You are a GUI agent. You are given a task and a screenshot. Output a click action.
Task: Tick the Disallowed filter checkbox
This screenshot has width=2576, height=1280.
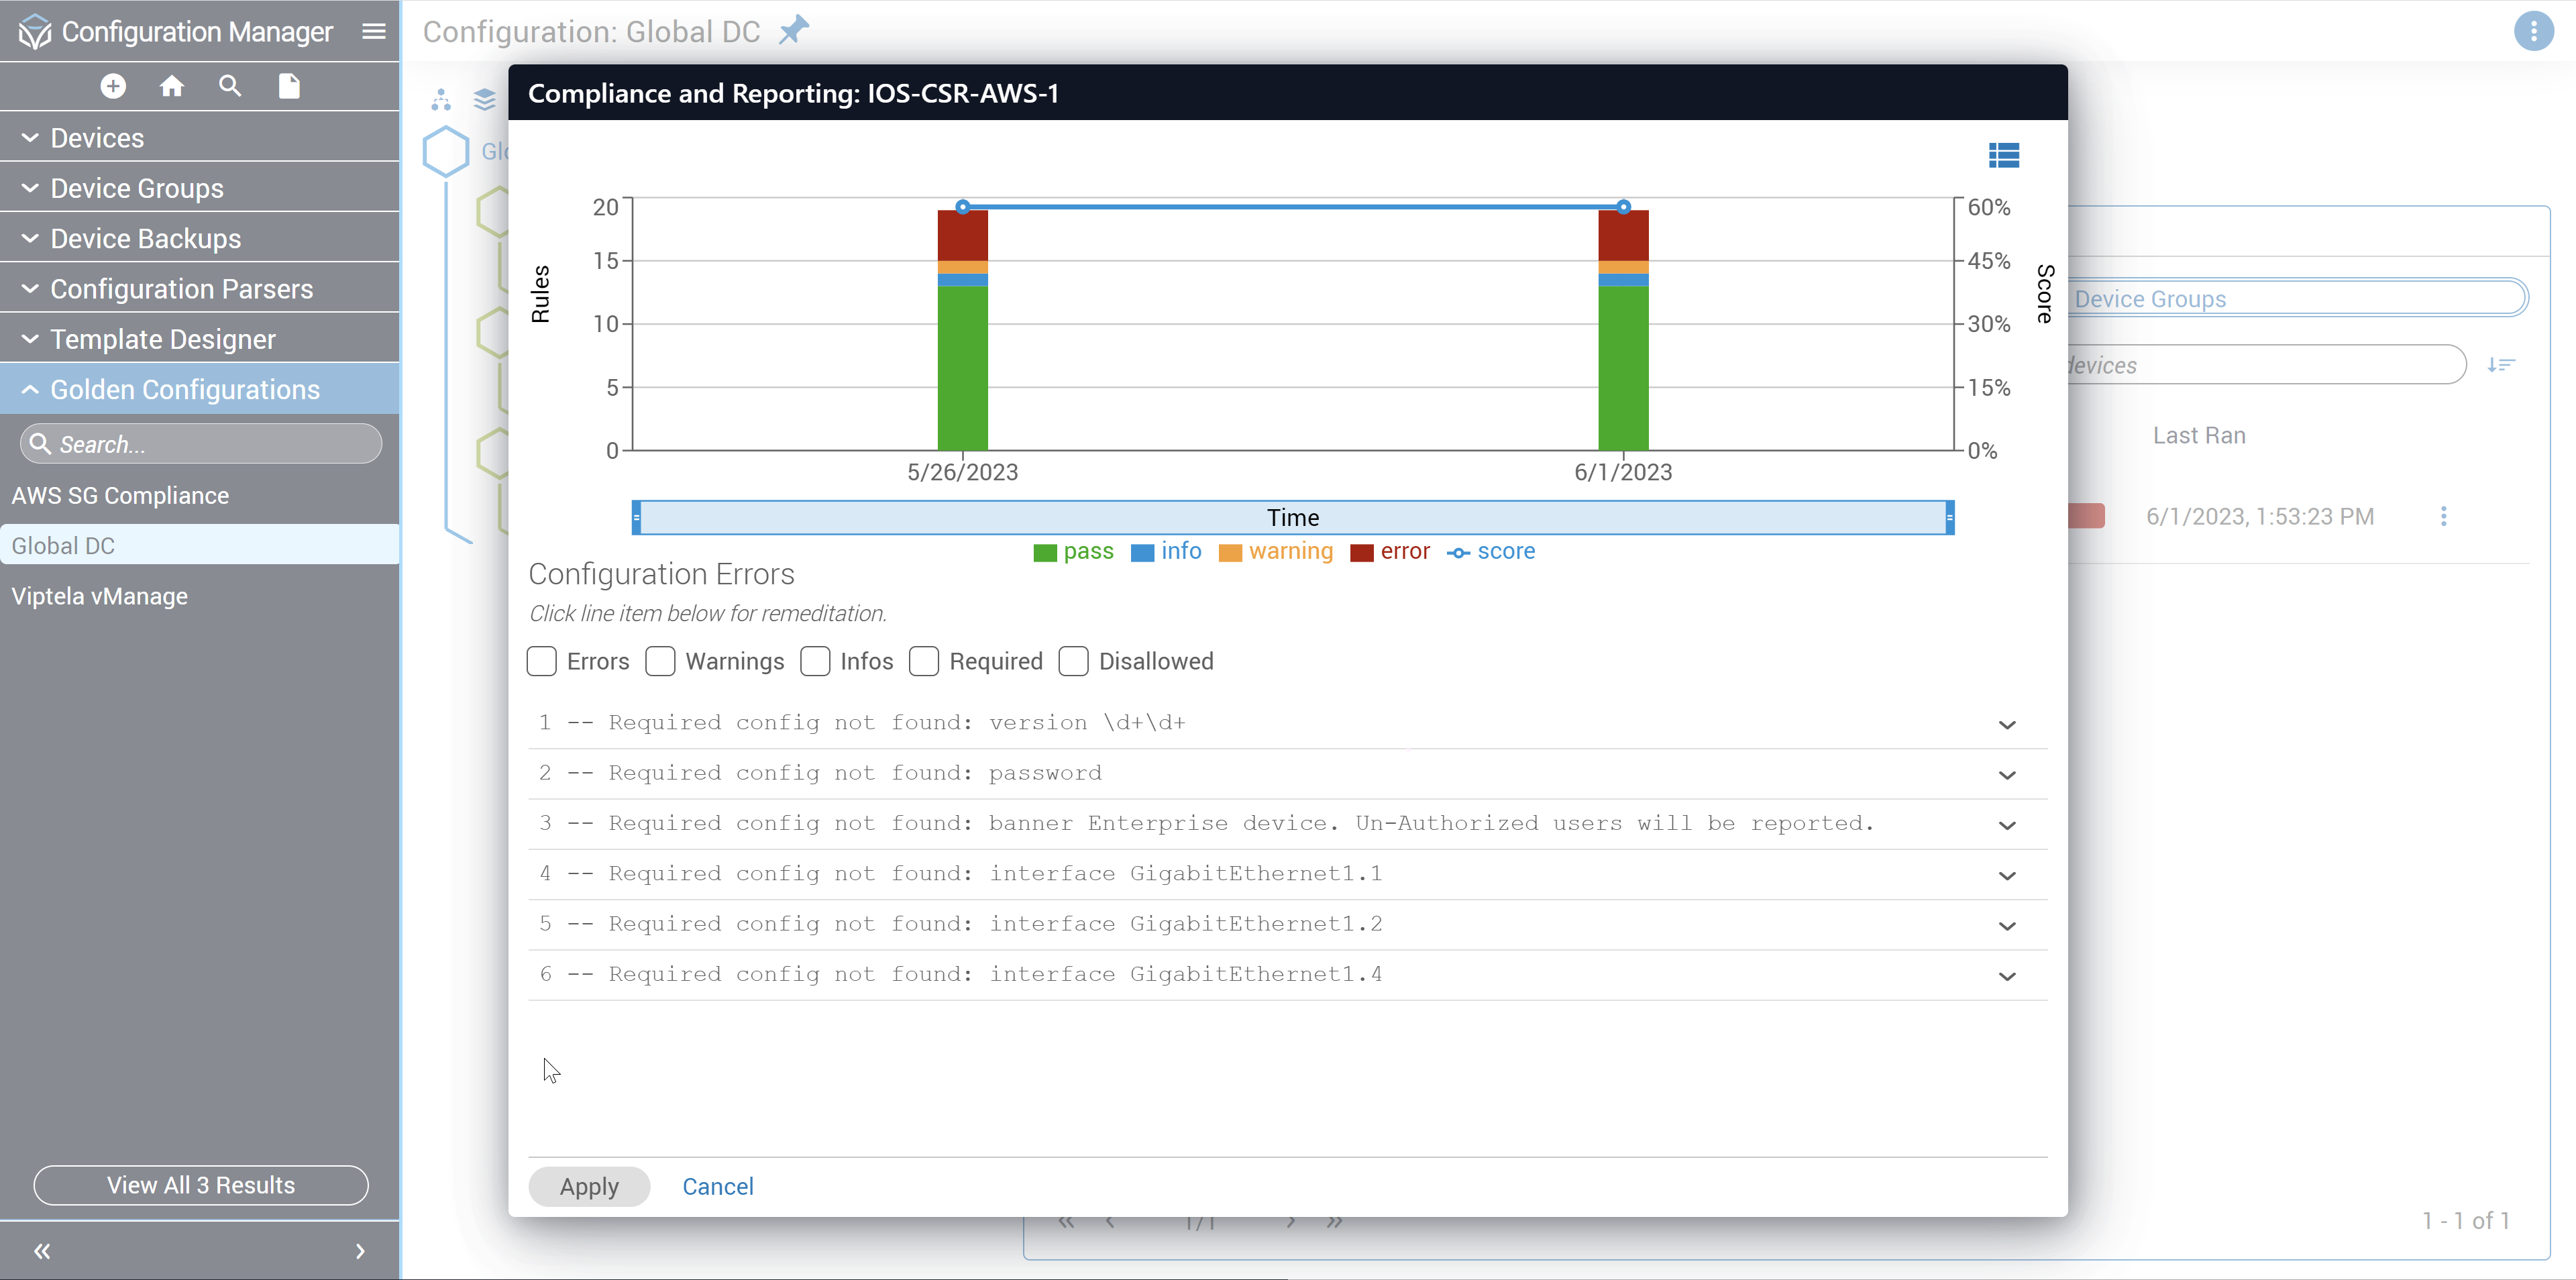coord(1073,661)
